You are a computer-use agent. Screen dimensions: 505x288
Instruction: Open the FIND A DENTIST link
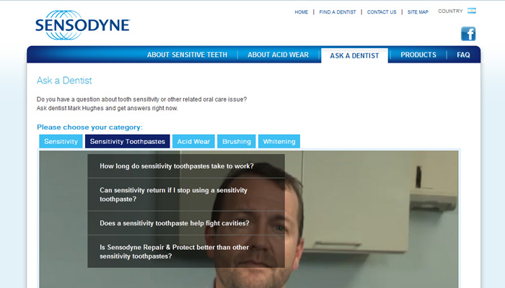338,12
